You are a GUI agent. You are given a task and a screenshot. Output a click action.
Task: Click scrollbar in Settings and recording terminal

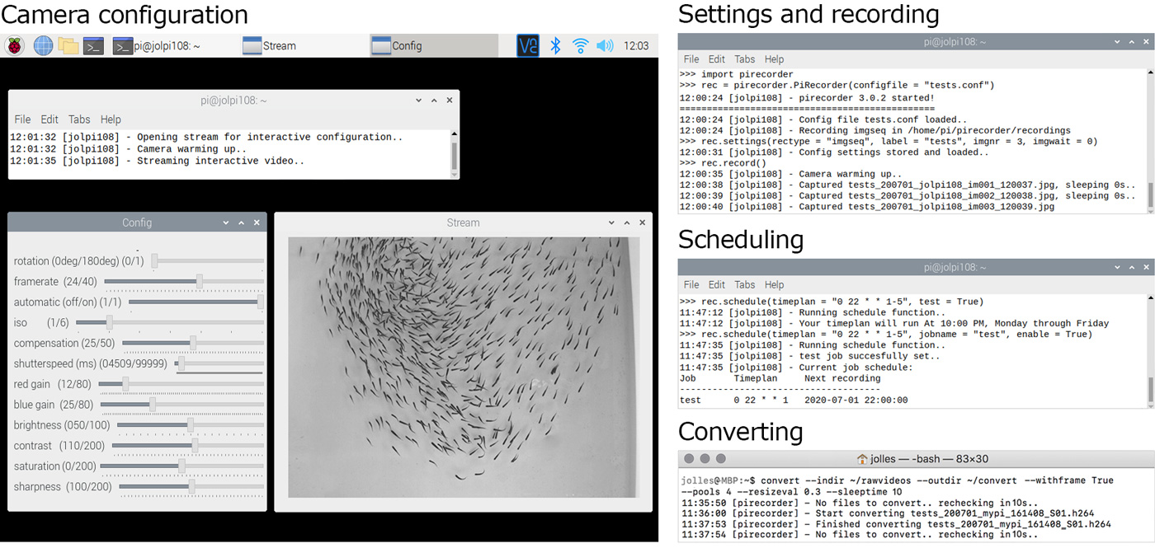click(x=1150, y=194)
